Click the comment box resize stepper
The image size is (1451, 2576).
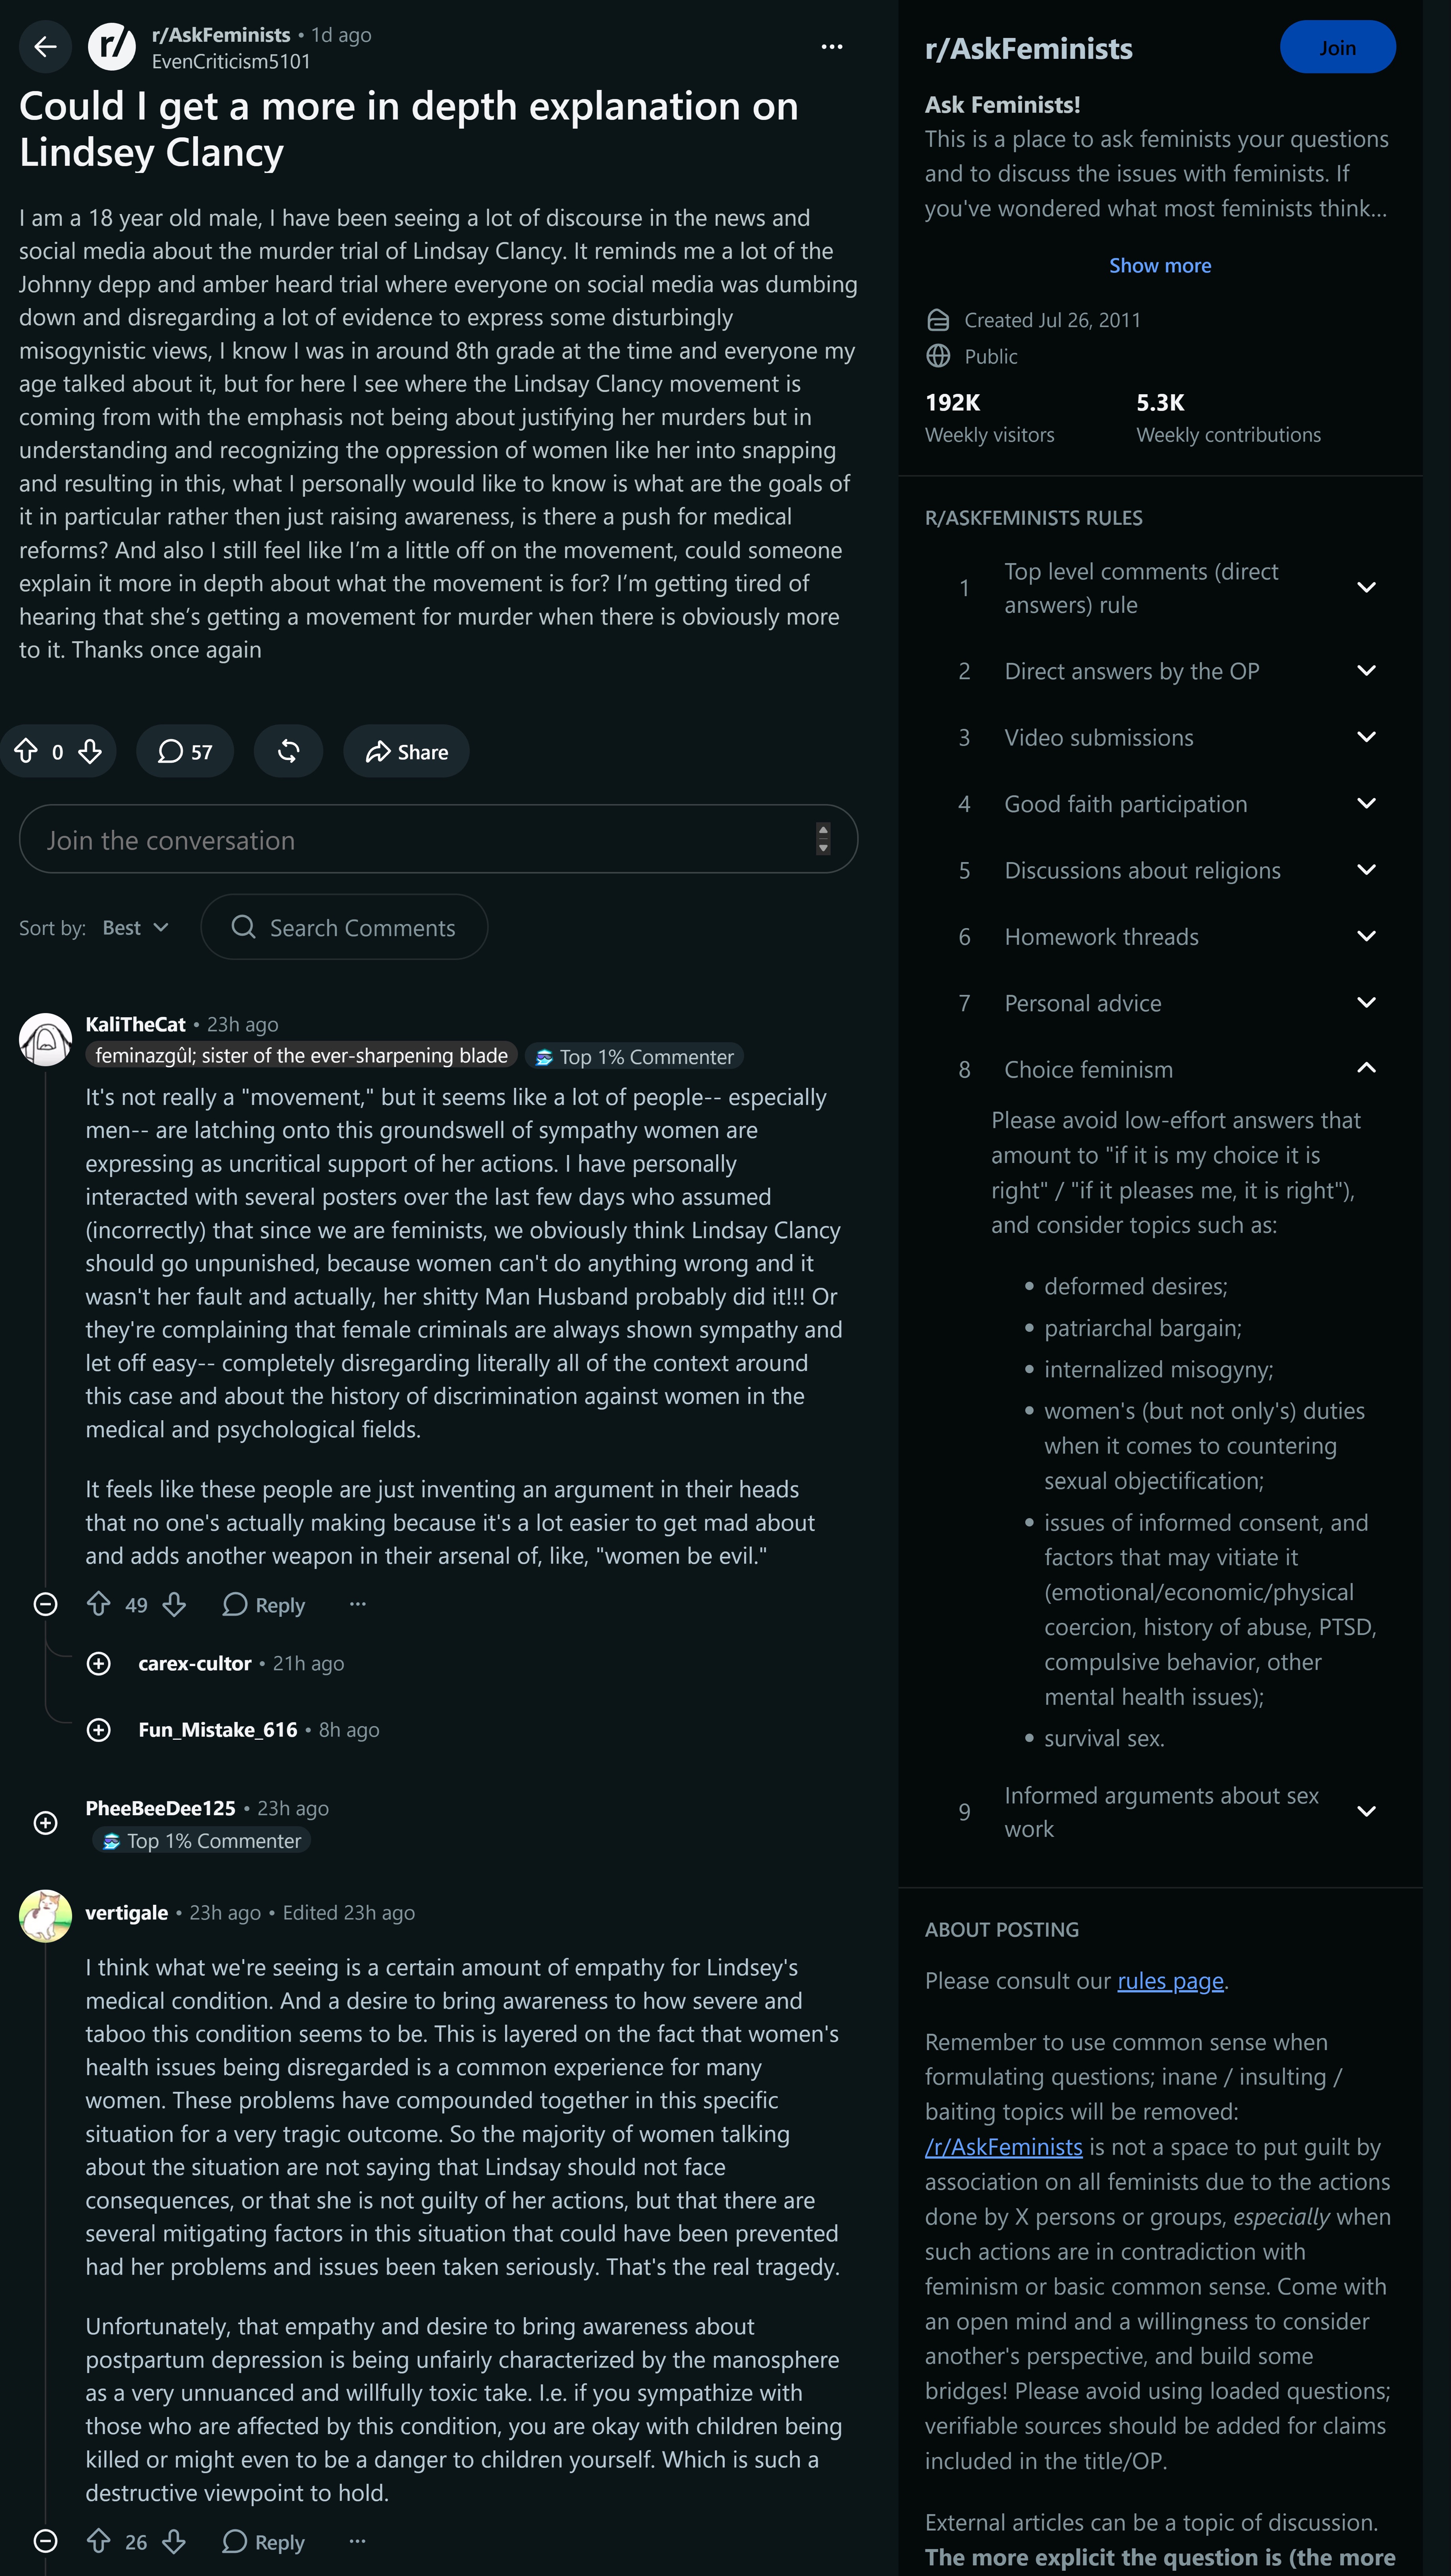(823, 839)
